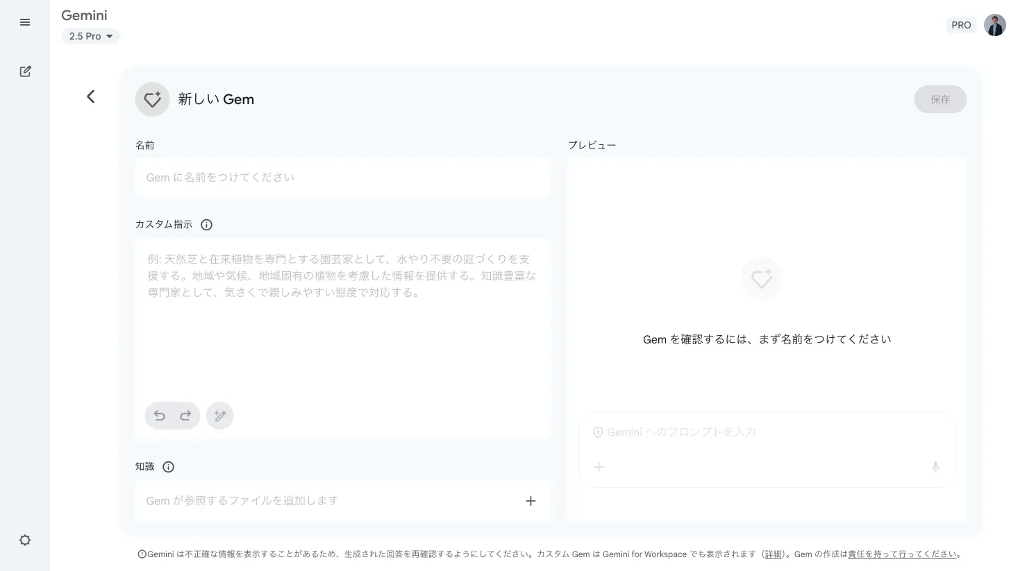Click the Gemini logo text
This screenshot has height=571, width=1020.
point(84,15)
